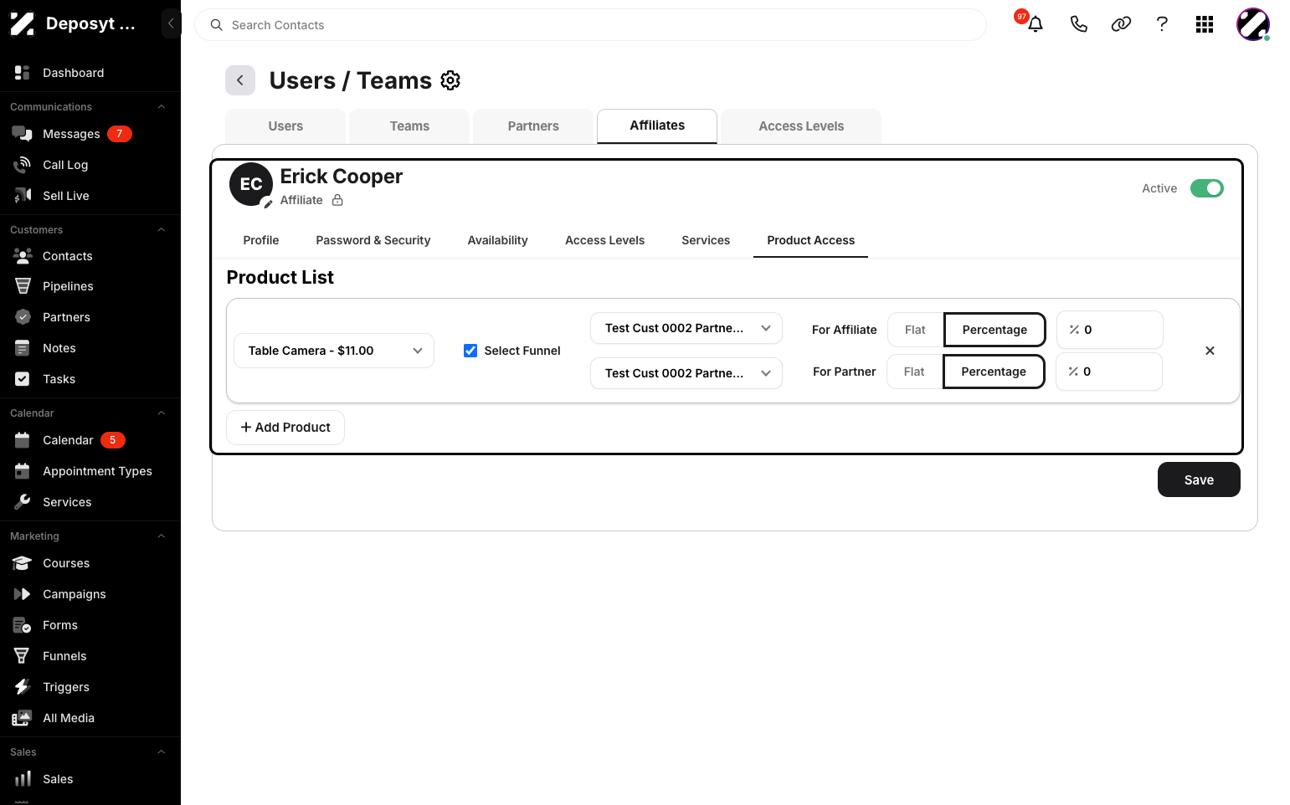Open the user profile avatar menu

(x=1253, y=24)
